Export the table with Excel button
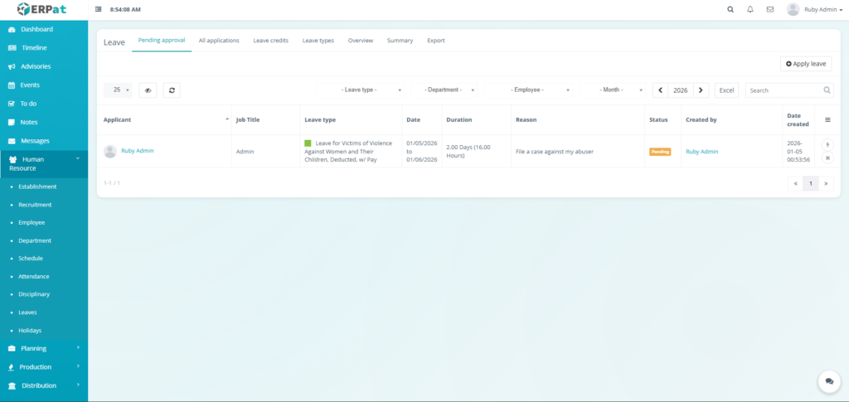Screen dimensions: 849x402 (x=726, y=90)
